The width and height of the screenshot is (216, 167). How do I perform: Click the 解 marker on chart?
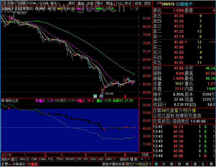95,96
